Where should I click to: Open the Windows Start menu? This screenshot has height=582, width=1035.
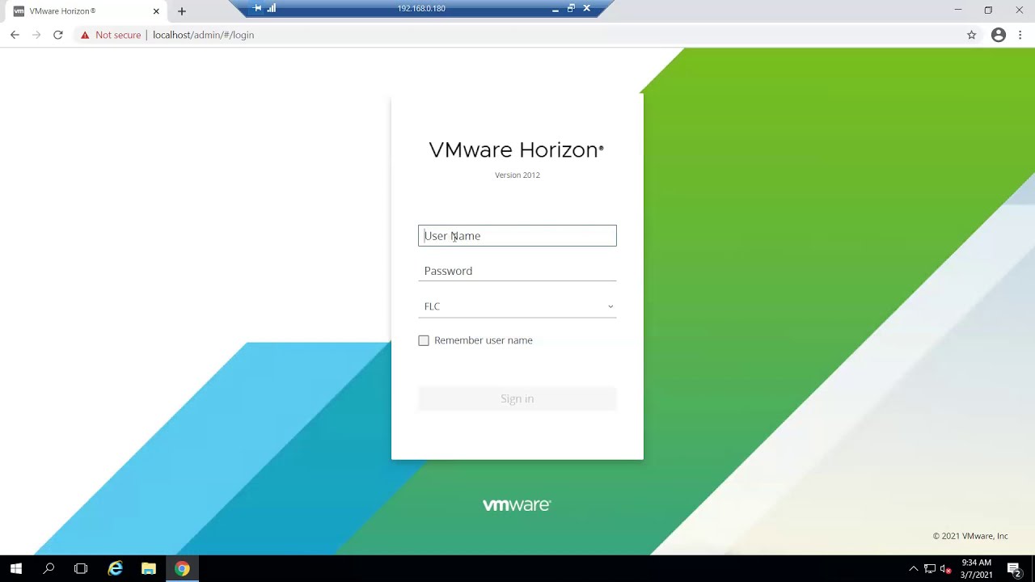coord(15,568)
